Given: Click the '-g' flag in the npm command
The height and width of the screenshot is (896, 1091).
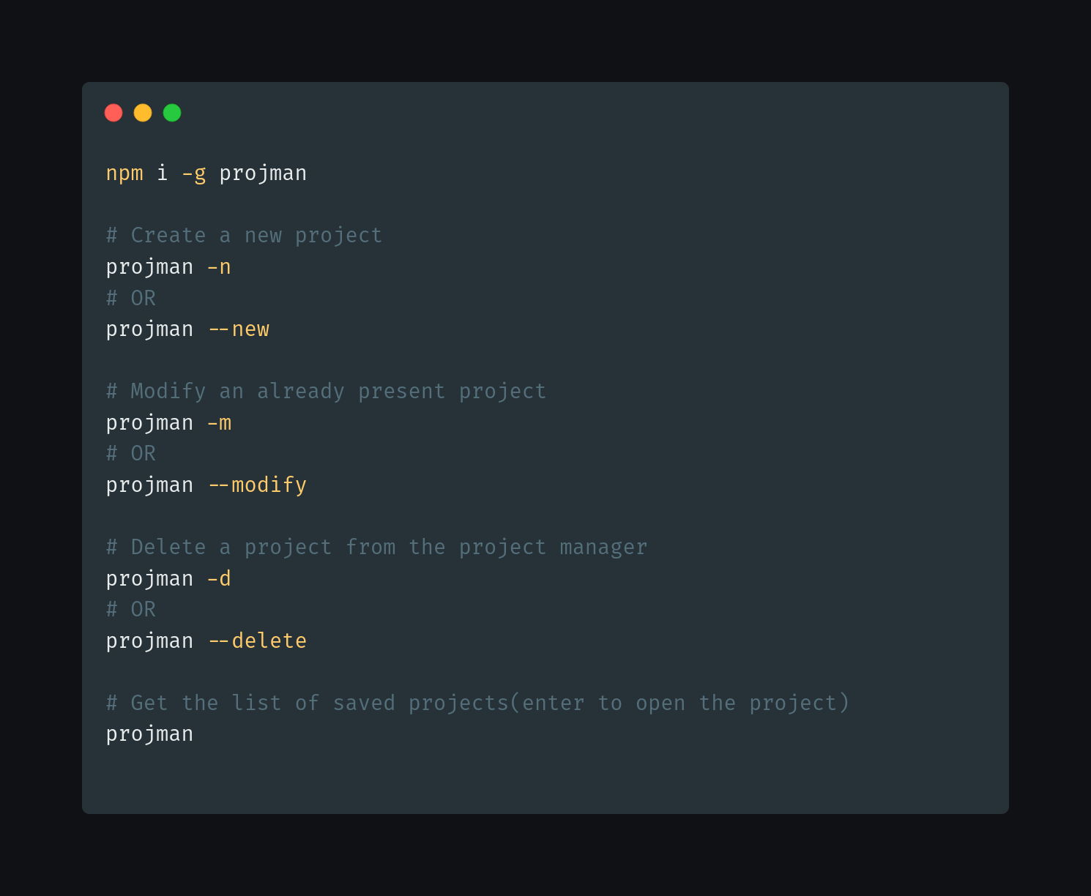Looking at the screenshot, I should point(194,173).
